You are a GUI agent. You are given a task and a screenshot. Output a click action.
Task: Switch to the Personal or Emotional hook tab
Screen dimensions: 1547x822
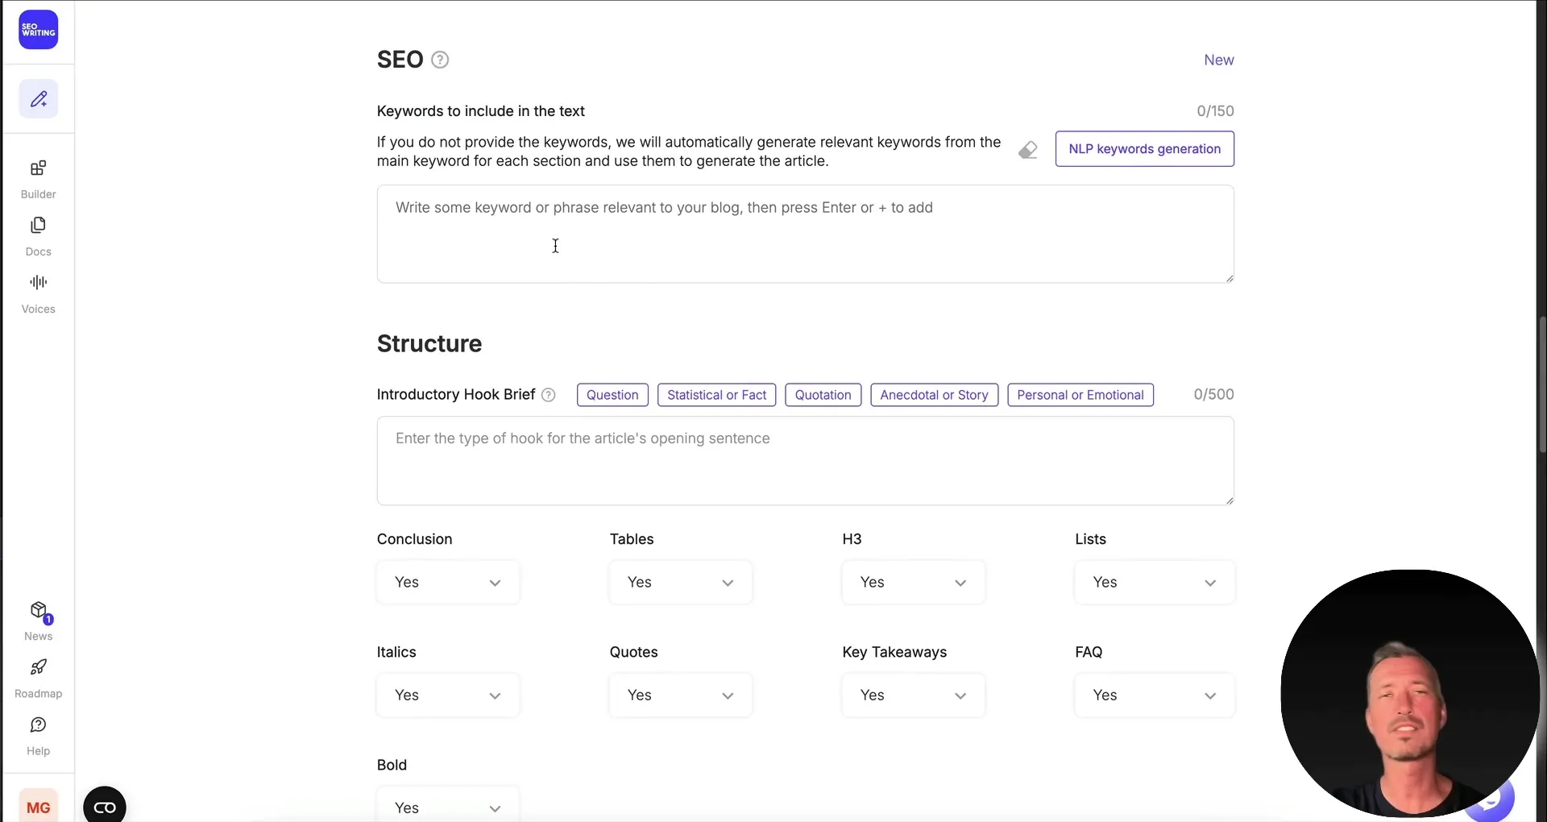tap(1080, 395)
